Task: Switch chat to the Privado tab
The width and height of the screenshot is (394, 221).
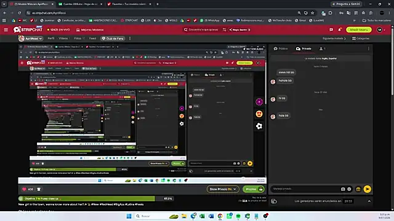Action: pyautogui.click(x=304, y=48)
